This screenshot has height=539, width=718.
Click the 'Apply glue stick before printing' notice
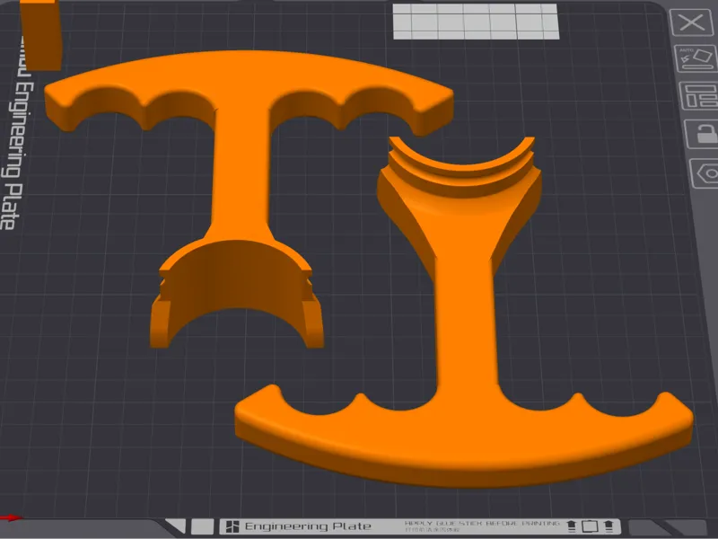482,523
